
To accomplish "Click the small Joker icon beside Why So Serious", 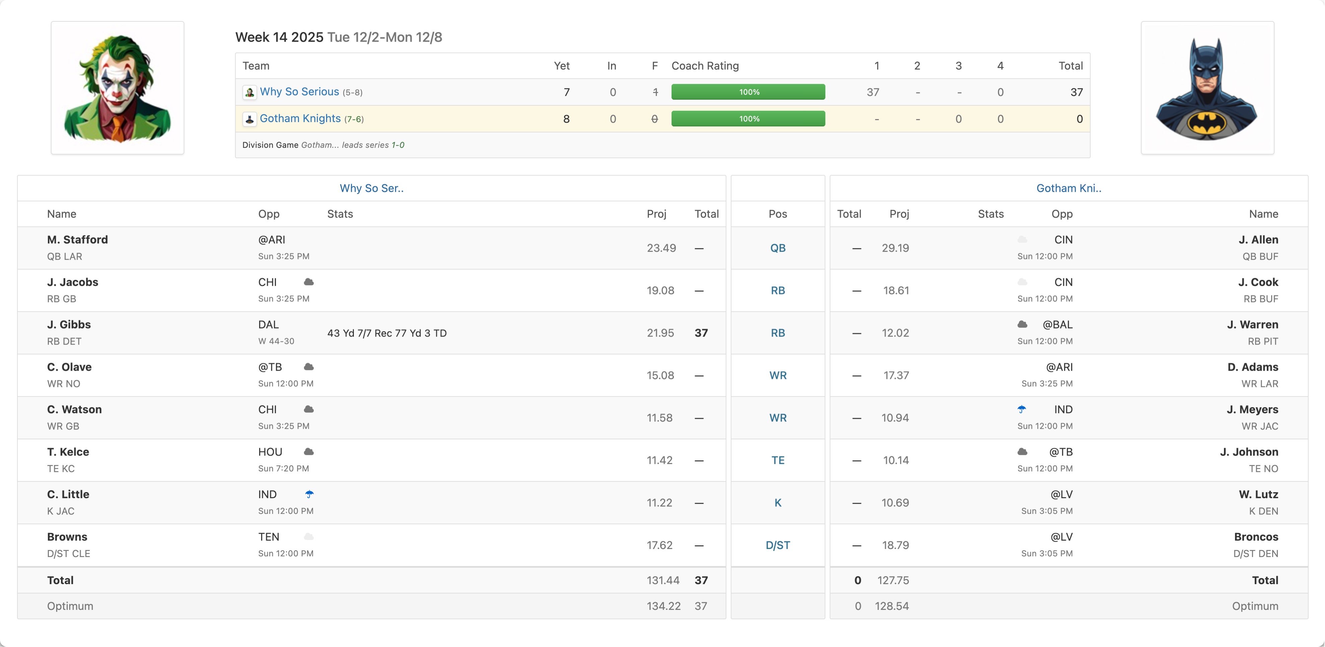I will click(249, 93).
